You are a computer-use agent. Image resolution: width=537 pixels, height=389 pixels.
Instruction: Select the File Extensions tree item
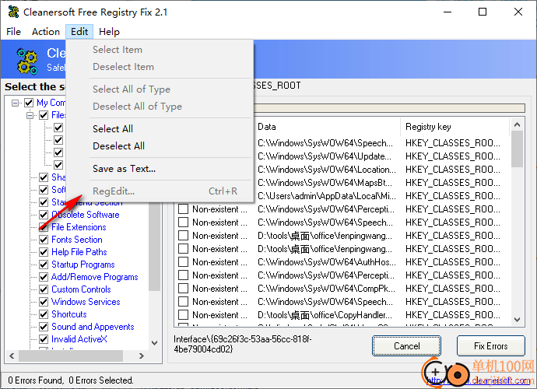click(79, 227)
